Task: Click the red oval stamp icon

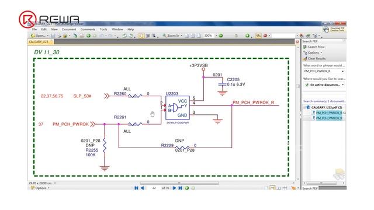Action: tap(265, 36)
